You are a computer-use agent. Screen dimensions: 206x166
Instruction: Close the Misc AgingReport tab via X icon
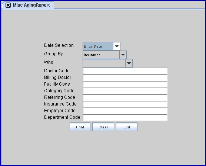(x=8, y=5)
